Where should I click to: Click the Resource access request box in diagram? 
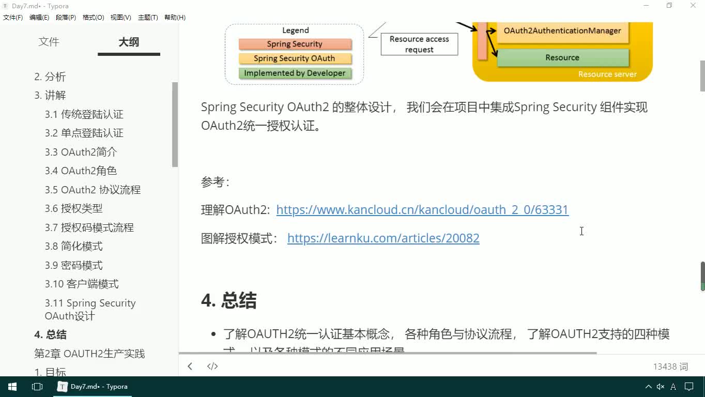tap(419, 44)
